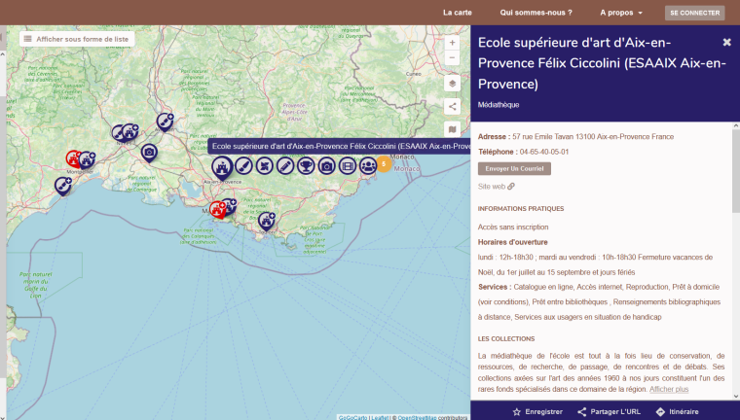Click the telephone number 04-65-40-05-01
The width and height of the screenshot is (740, 420).
tap(544, 152)
